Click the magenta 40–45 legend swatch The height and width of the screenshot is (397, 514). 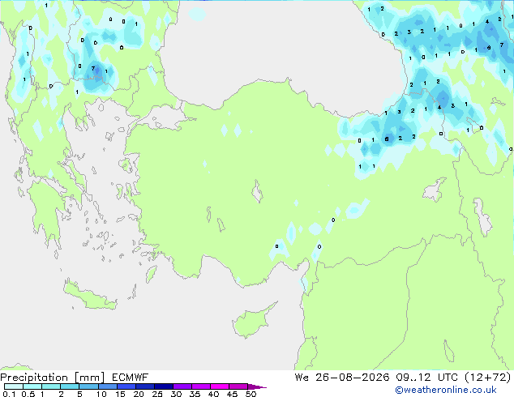tap(220, 386)
